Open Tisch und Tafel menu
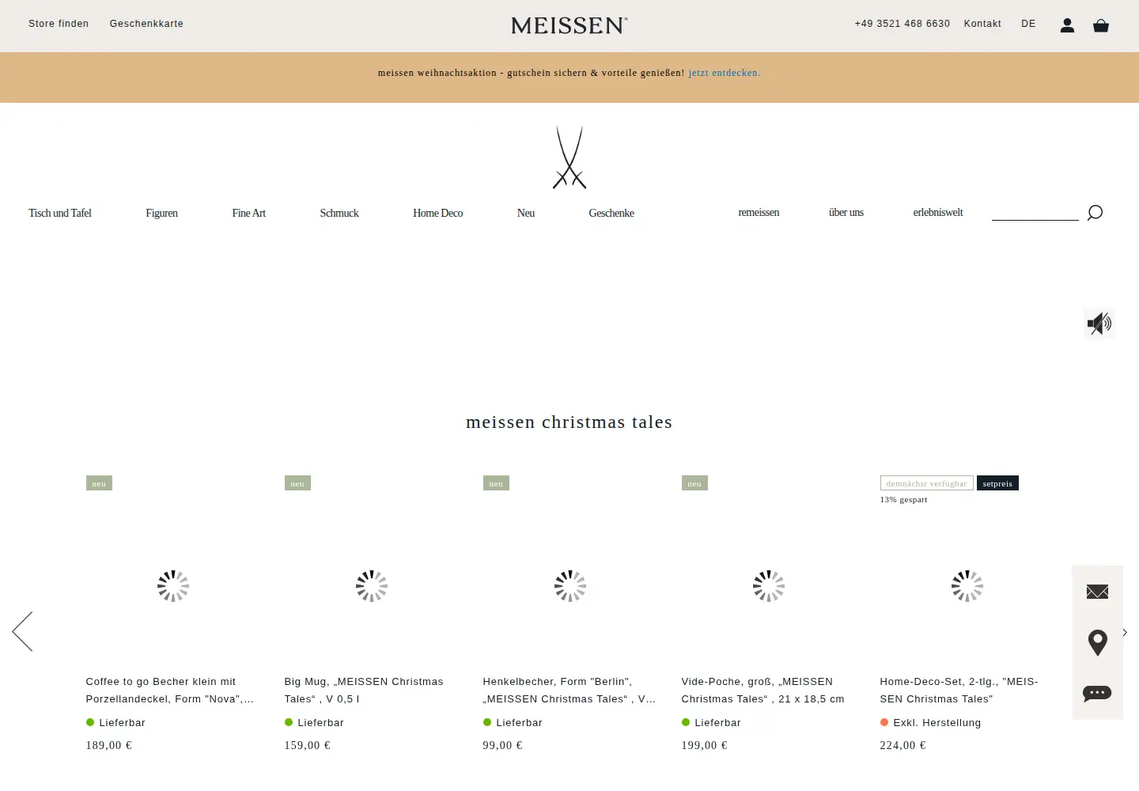Image resolution: width=1139 pixels, height=791 pixels. click(x=60, y=214)
